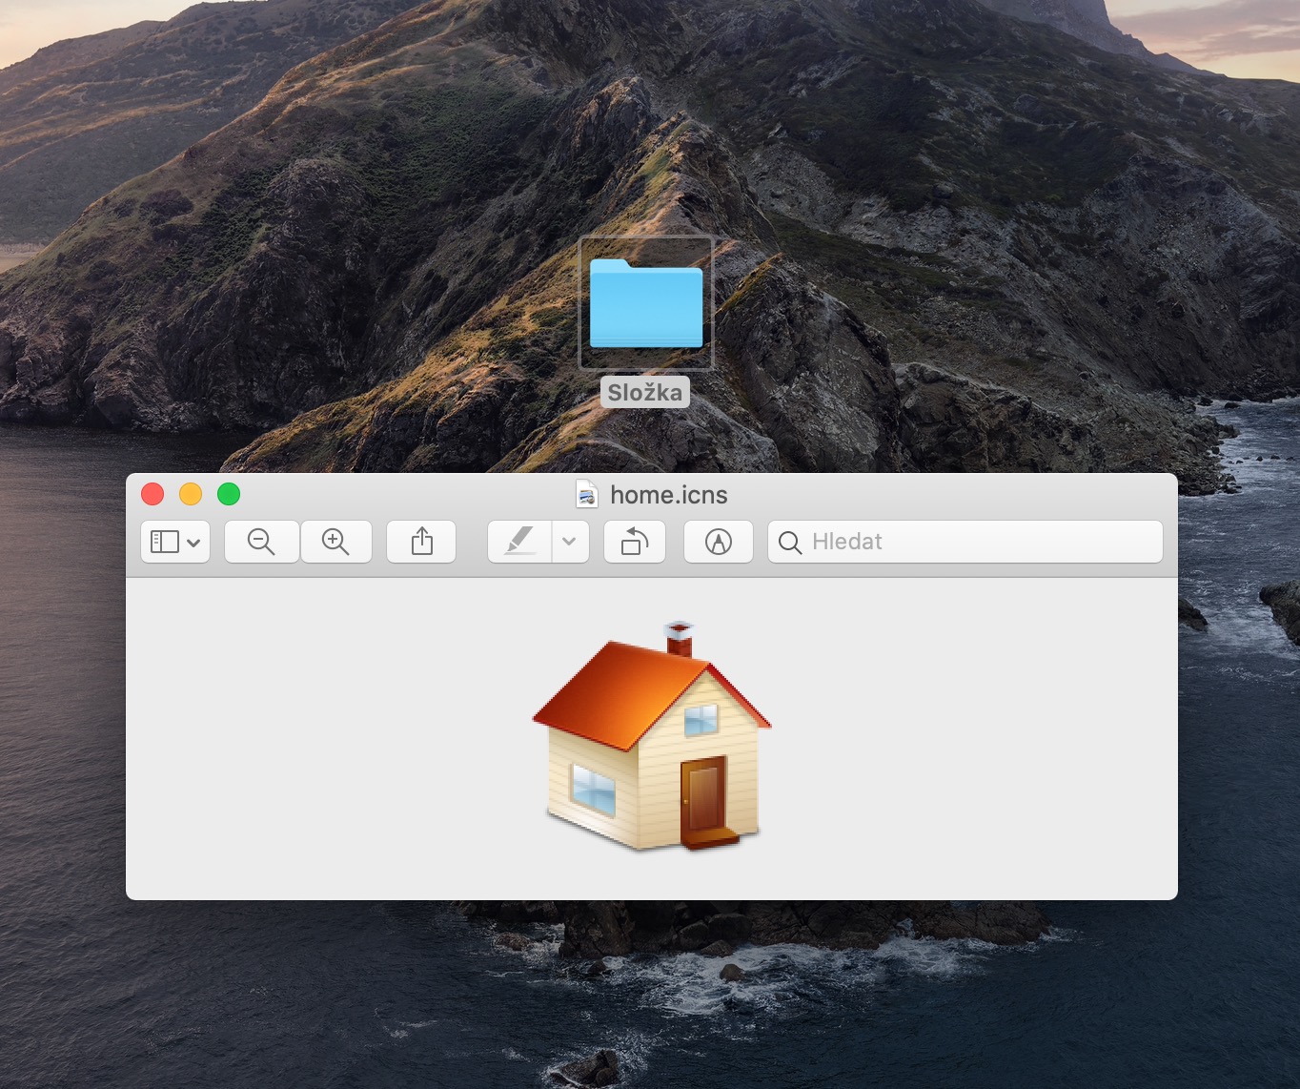Maximize the home.icns window with green button
The height and width of the screenshot is (1089, 1300).
229,494
